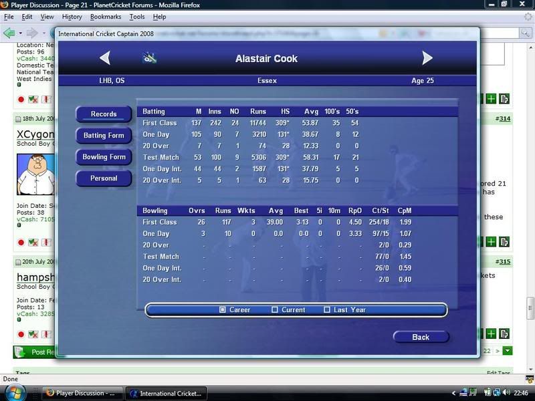Click the quick reply page icon above post #314
Screen dimensions: 535x401
504,99
